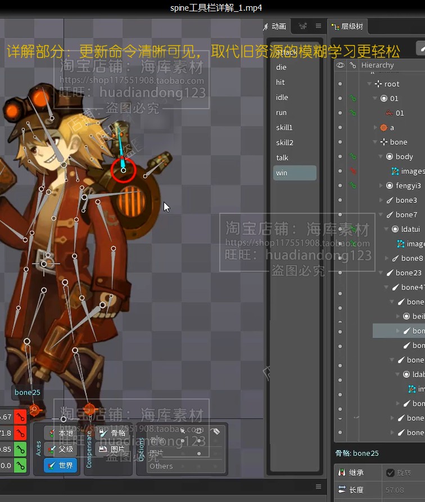Screen dimensions: 425x502
Task: Collapse the ldatui slot
Action: pyautogui.click(x=386, y=229)
